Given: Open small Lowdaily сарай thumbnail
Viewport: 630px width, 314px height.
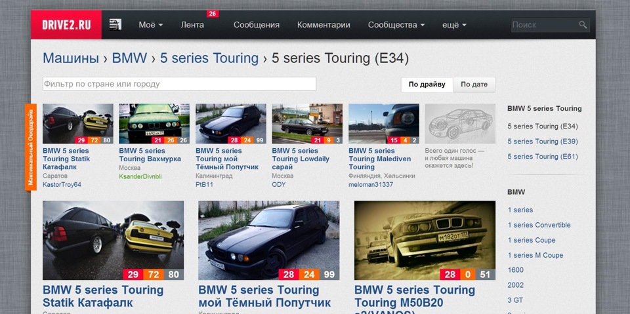Looking at the screenshot, I should (x=307, y=124).
